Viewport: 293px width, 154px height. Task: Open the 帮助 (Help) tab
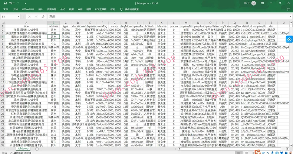click(x=113, y=9)
